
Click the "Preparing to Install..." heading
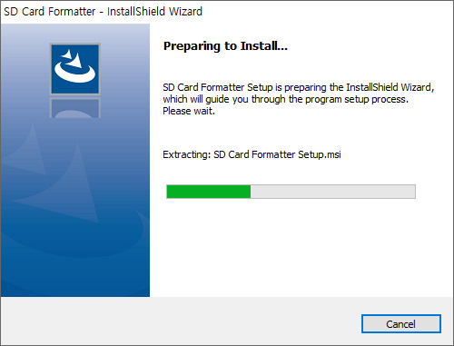click(x=225, y=46)
